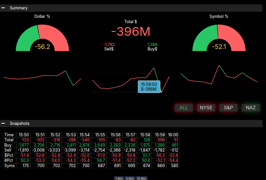Click the Dollar % trend sparkline
Viewport: 266px width, 180px height.
[42, 77]
